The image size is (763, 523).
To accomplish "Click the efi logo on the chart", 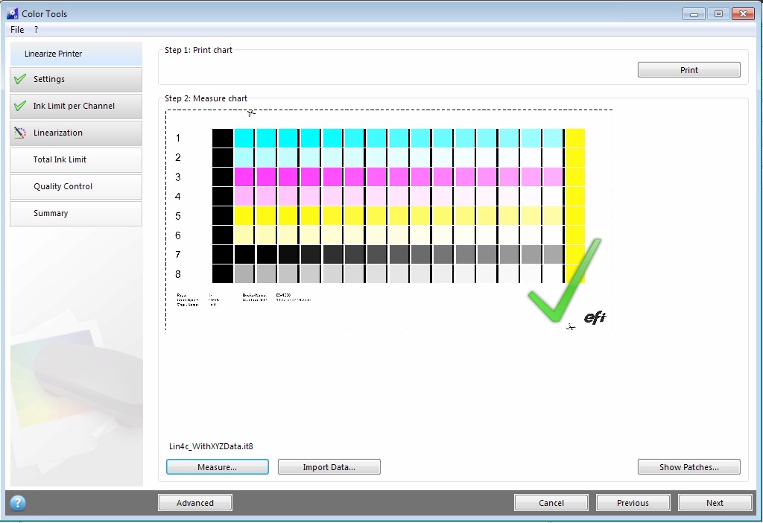I will point(595,317).
